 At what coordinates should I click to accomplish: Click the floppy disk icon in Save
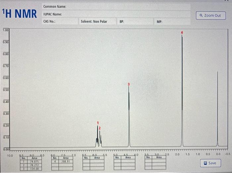[205, 163]
